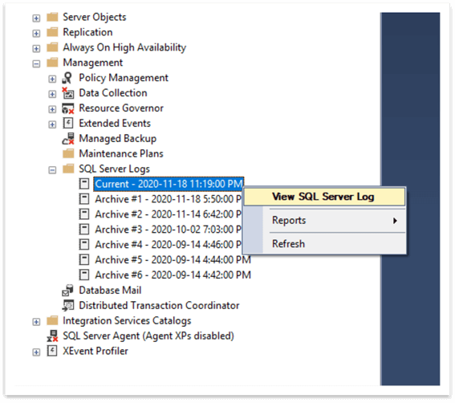This screenshot has width=455, height=403.
Task: Expand the Policy Management node
Action: click(52, 79)
